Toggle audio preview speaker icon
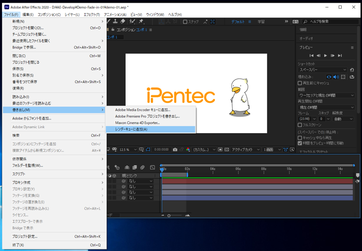The width and height of the screenshot is (362, 251). (336, 77)
